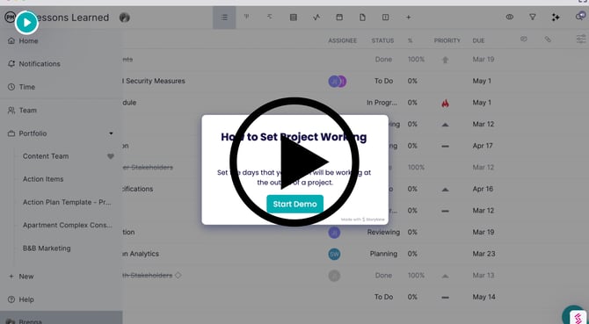Open the Action Items project
This screenshot has height=324, width=589.
click(x=43, y=179)
